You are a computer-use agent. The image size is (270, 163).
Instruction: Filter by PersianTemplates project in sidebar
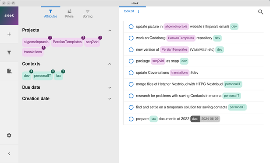coord(67,42)
